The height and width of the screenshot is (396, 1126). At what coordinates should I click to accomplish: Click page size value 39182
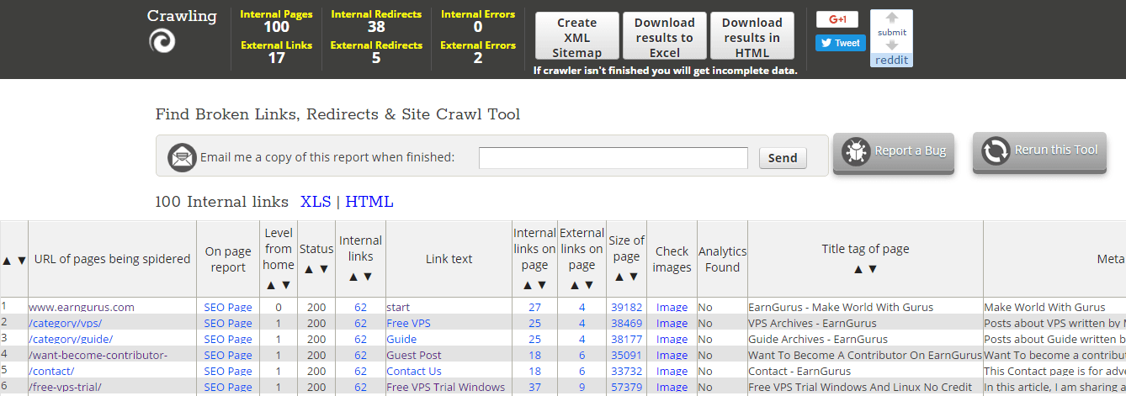(x=626, y=308)
